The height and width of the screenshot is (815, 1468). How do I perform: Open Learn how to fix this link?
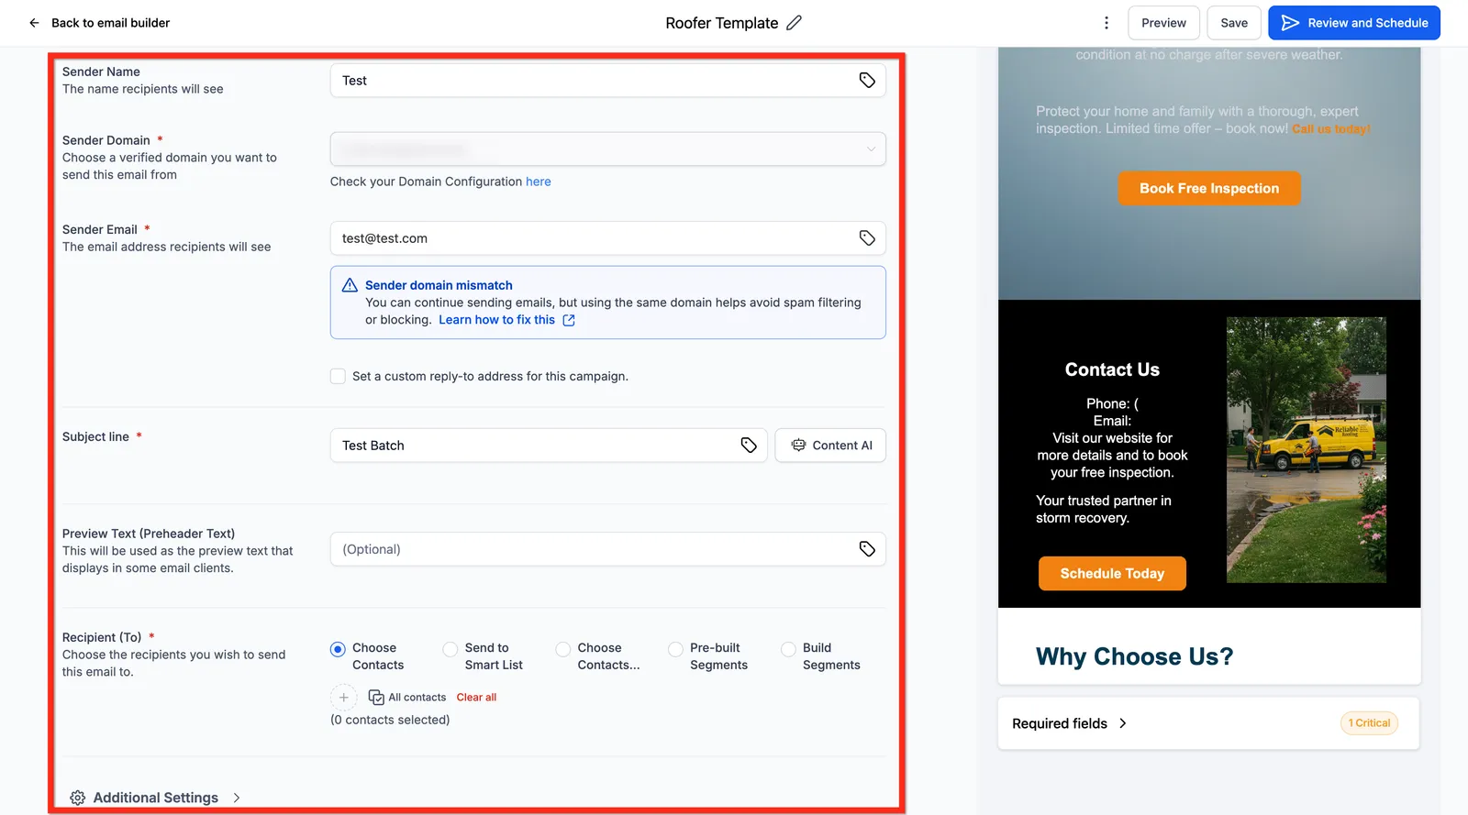[x=496, y=320]
